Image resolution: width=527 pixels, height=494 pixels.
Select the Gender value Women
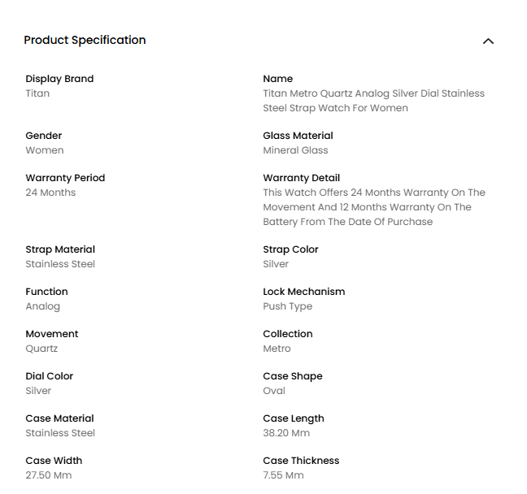45,150
